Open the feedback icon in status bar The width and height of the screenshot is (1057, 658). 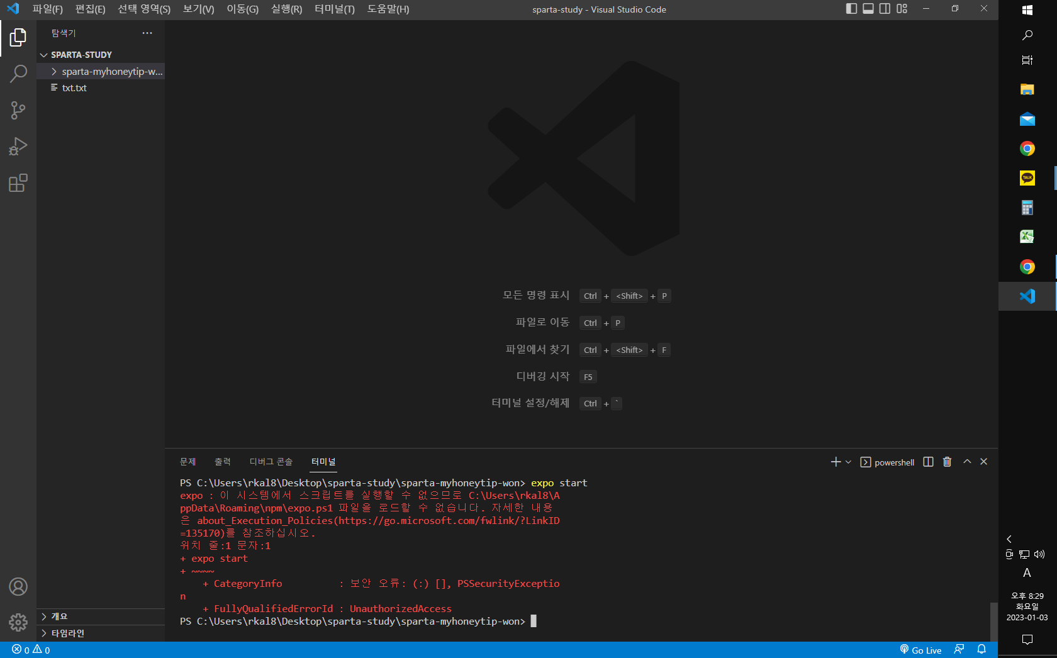pos(959,650)
